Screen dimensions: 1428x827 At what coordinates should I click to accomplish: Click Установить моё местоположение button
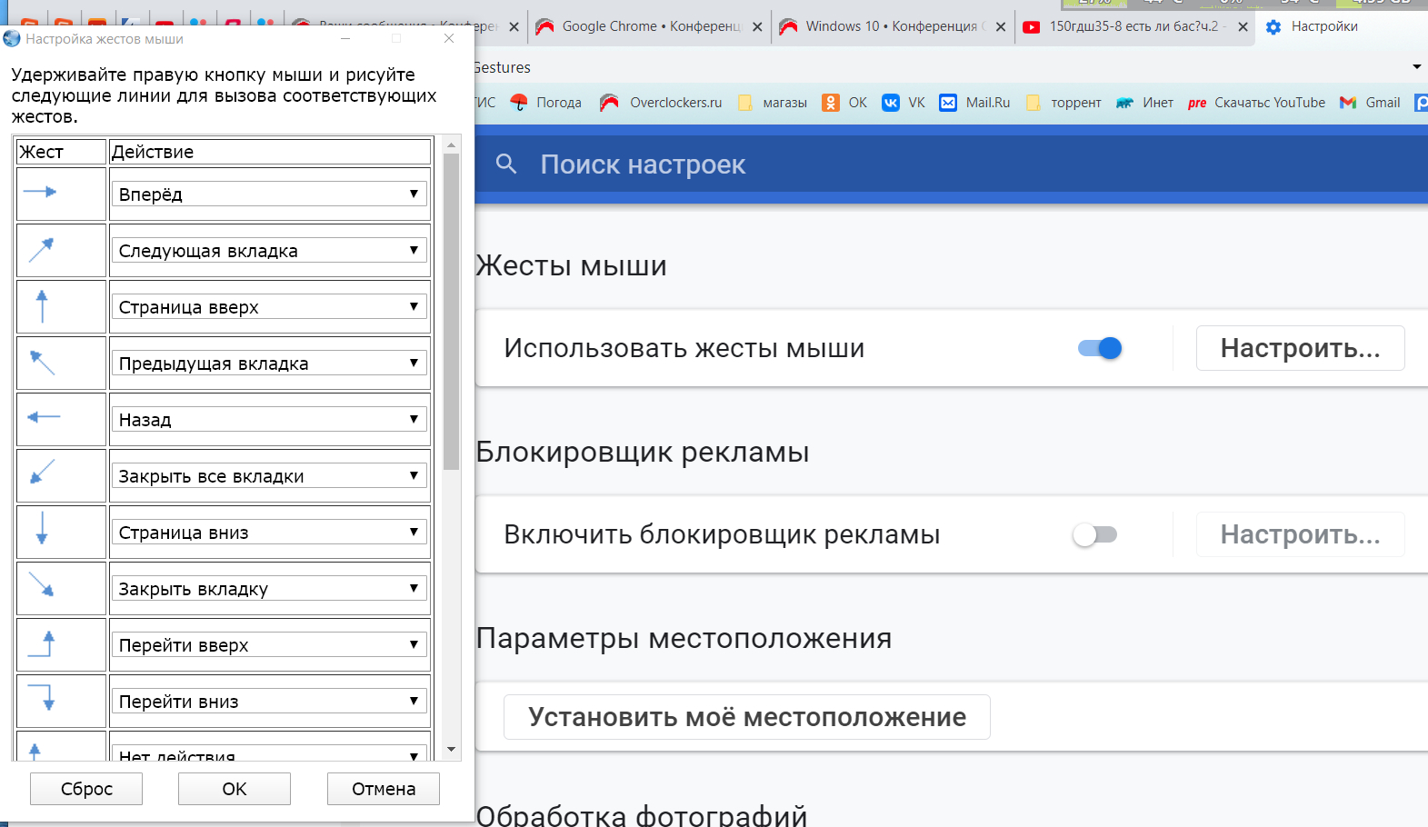(746, 717)
